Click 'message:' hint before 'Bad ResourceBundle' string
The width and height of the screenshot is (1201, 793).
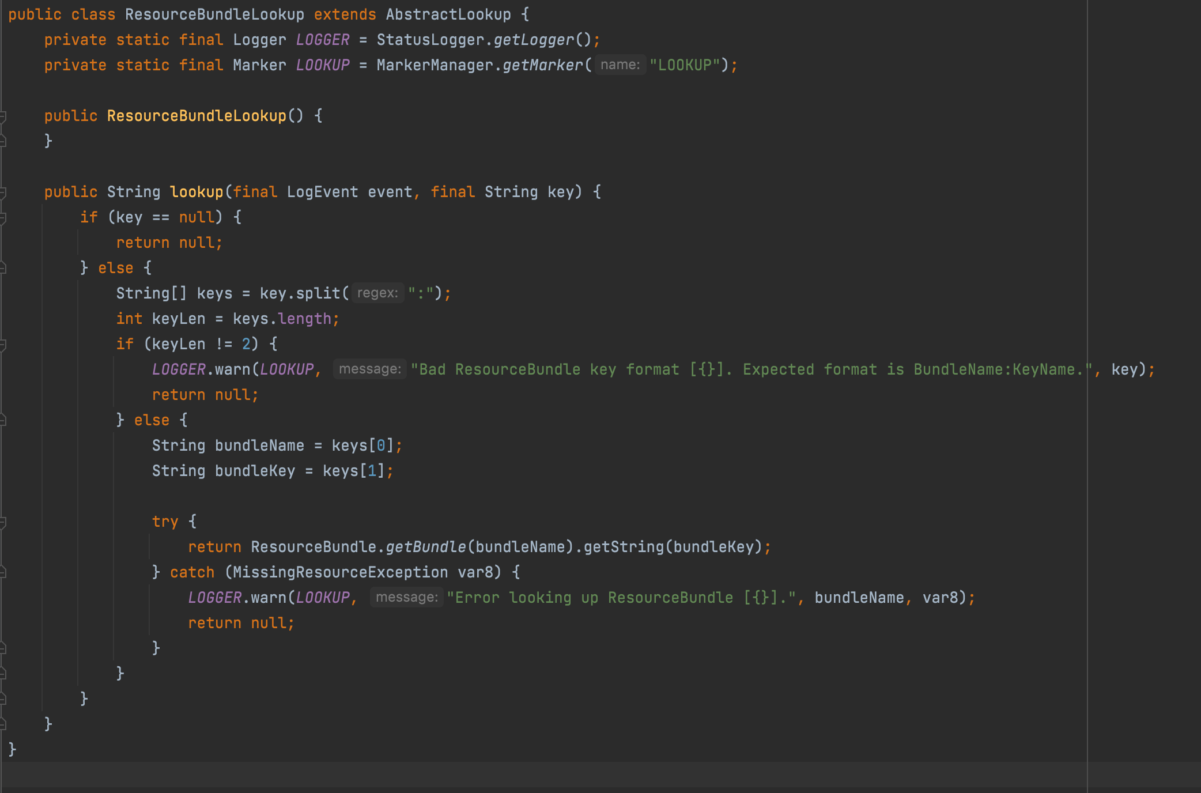click(369, 369)
